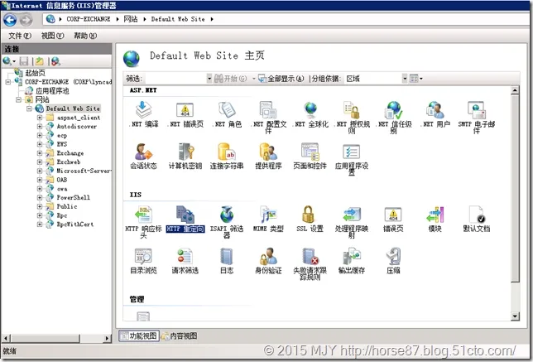533x362 pixels.
Task: Open the 目录浏览 feature
Action: 143,261
